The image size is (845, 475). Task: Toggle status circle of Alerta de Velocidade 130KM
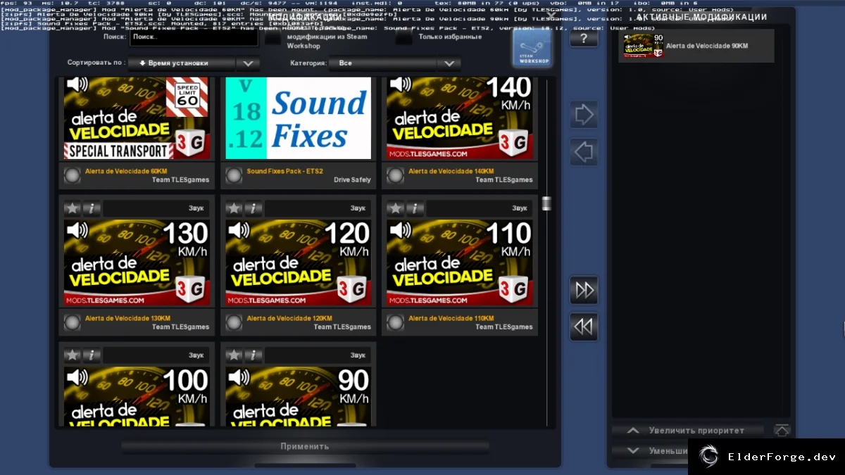73,322
